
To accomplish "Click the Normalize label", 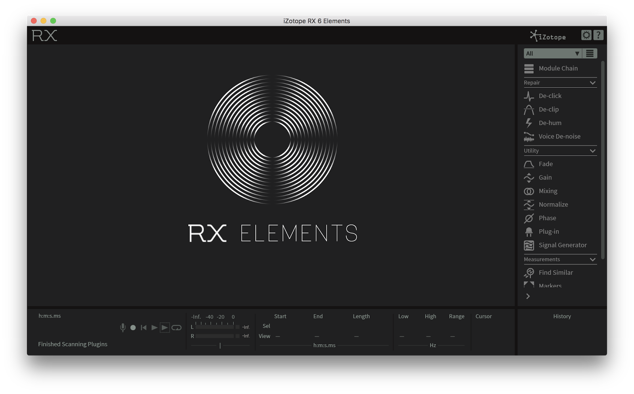I will pyautogui.click(x=553, y=204).
